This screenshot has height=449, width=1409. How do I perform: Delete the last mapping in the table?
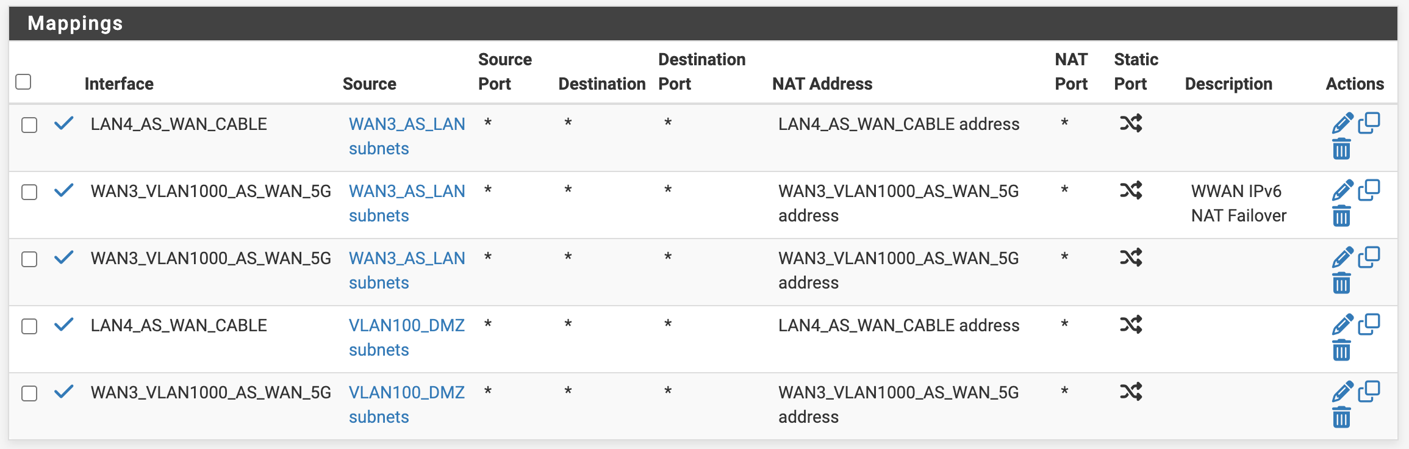coord(1341,417)
